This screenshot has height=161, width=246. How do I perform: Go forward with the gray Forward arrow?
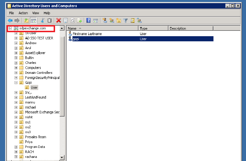click(x=17, y=21)
